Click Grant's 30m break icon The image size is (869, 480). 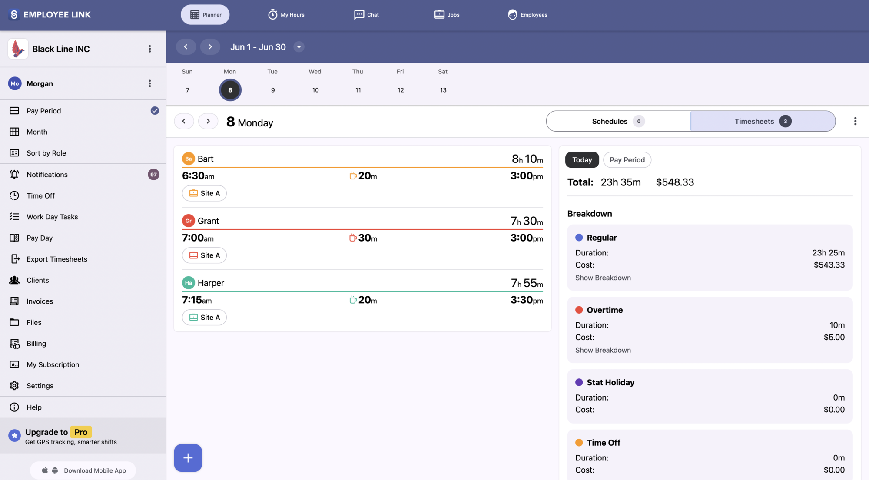pyautogui.click(x=353, y=238)
